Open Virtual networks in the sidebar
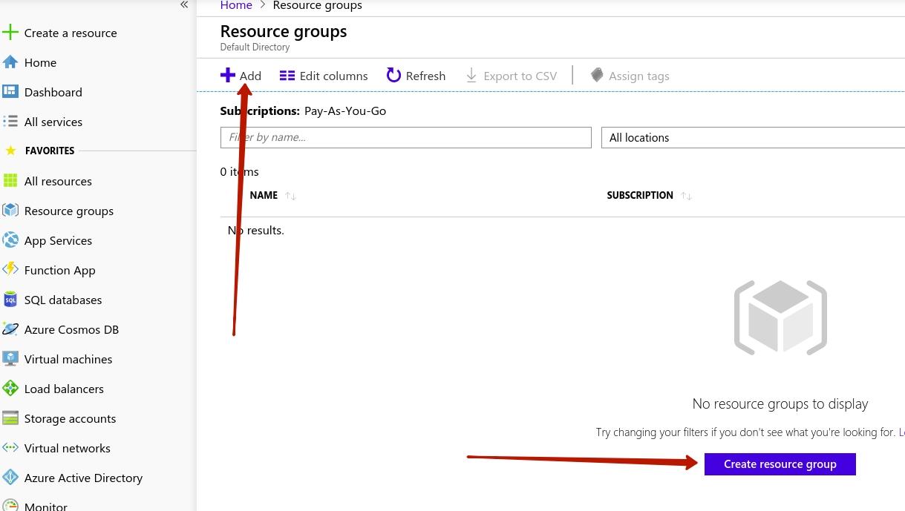The height and width of the screenshot is (511, 905). 67,448
